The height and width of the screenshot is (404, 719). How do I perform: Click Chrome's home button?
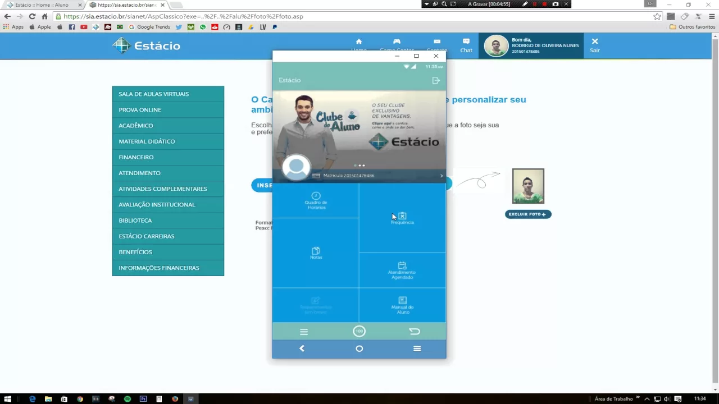click(x=45, y=16)
